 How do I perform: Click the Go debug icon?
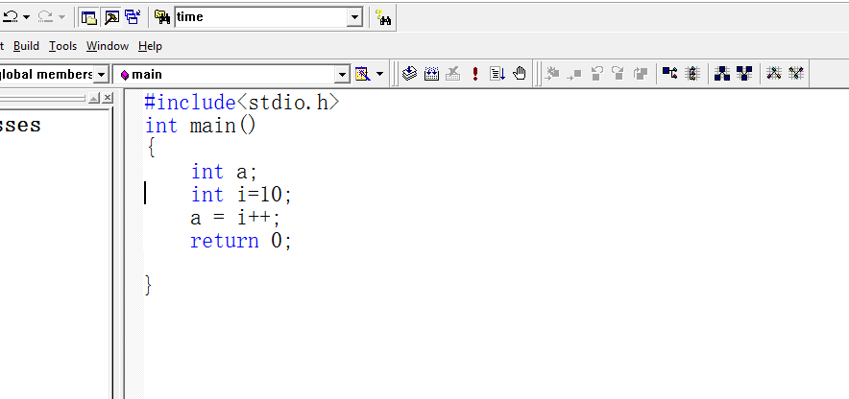coord(497,74)
